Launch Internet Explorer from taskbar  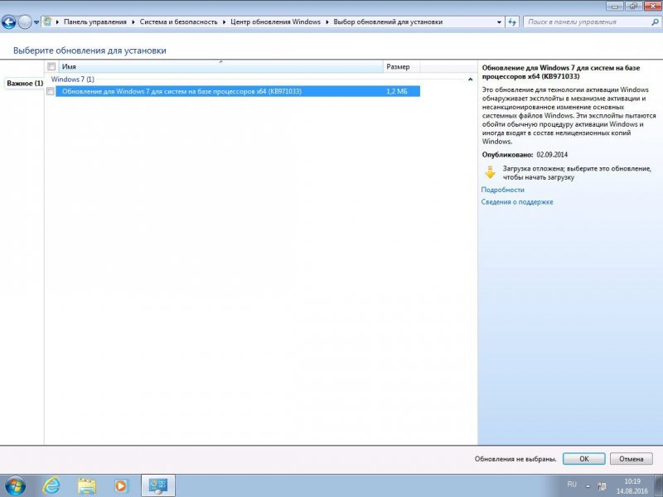click(x=51, y=485)
